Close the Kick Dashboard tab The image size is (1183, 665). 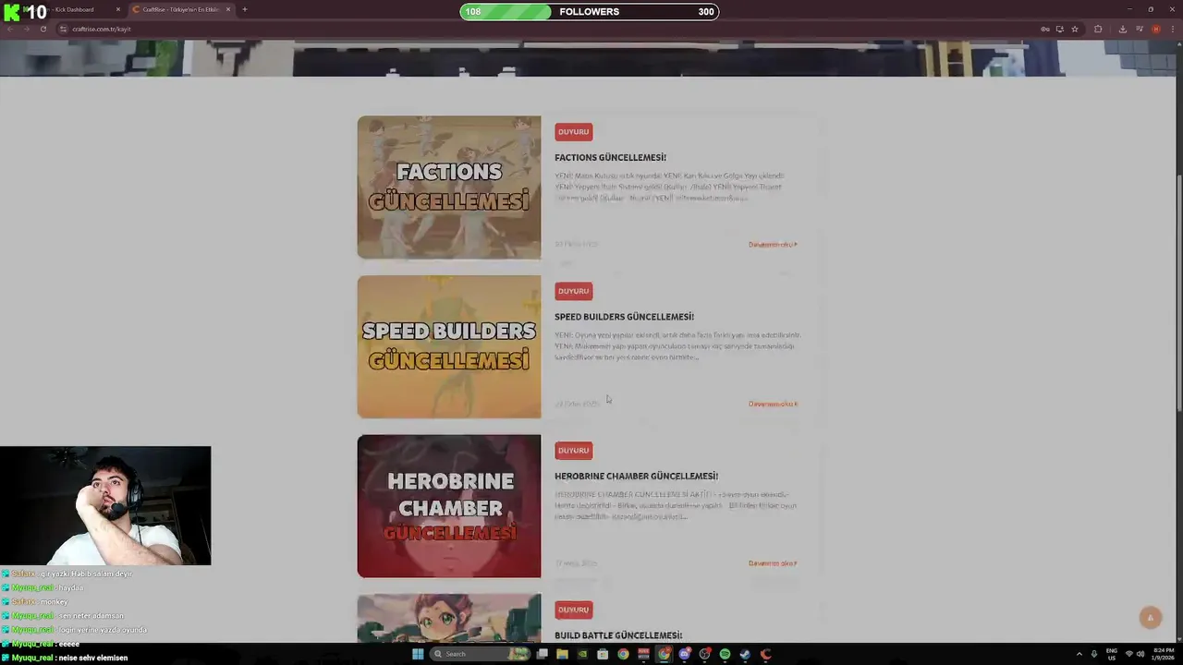[x=117, y=9]
